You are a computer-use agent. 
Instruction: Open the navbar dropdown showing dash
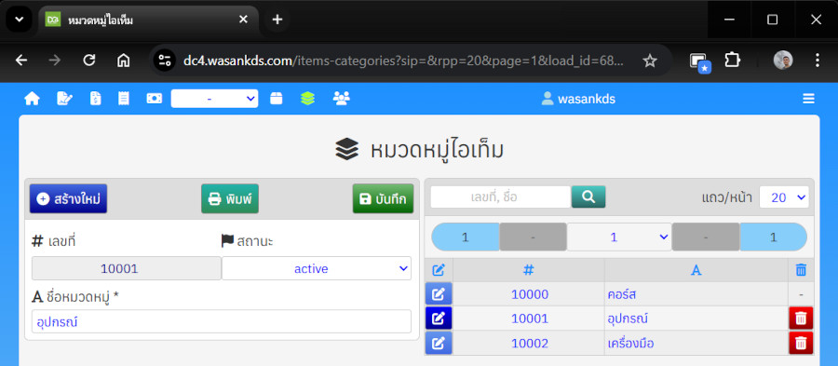[x=214, y=99]
